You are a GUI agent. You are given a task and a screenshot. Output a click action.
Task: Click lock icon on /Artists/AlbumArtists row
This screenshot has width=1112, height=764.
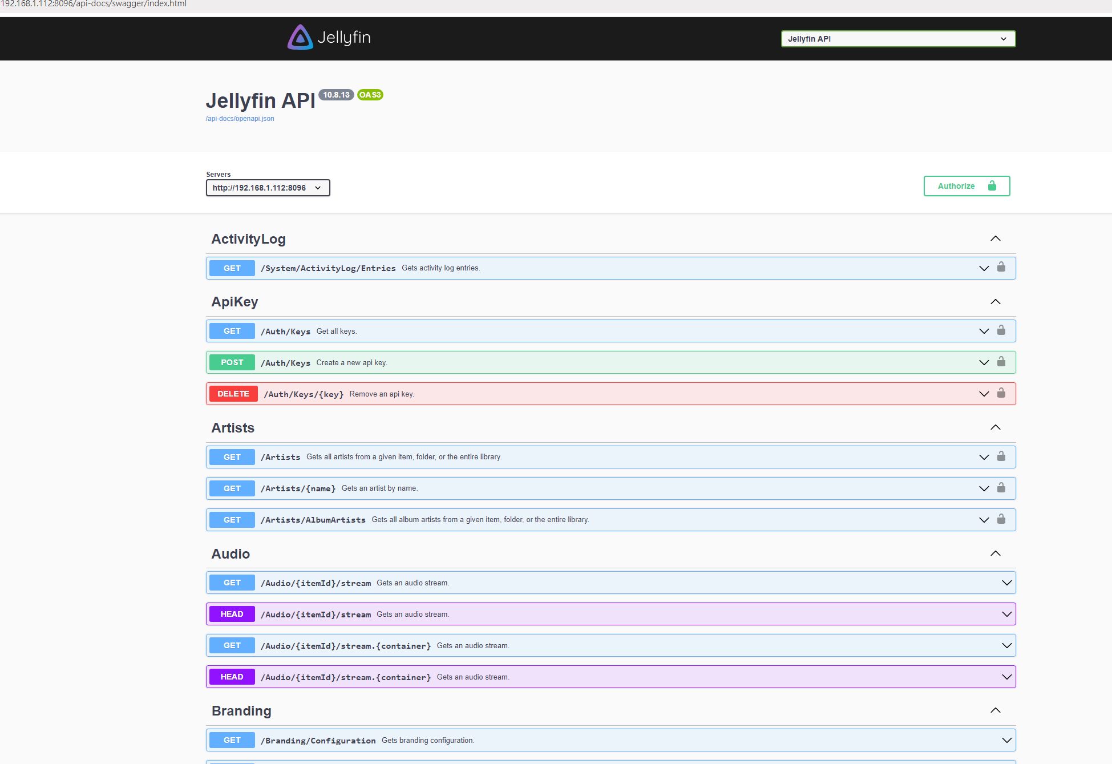[1001, 519]
